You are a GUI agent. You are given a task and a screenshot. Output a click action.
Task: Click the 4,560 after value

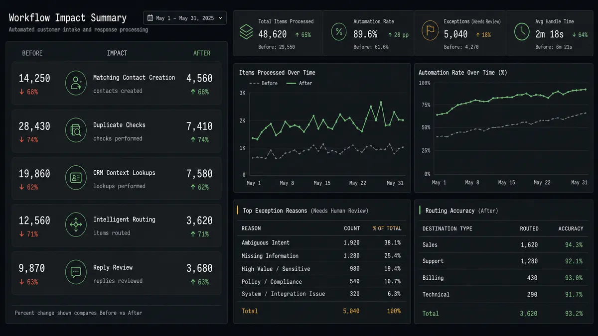(x=199, y=79)
